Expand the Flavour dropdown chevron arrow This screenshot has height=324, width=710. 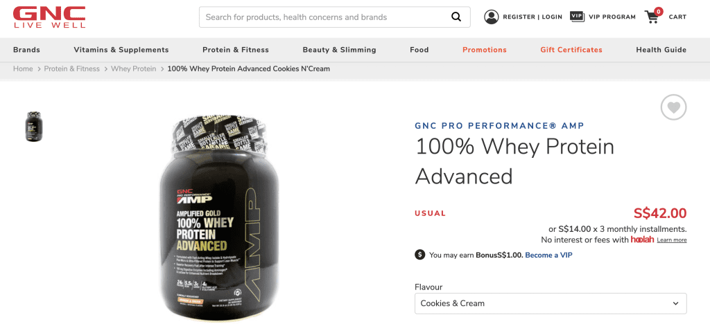click(675, 304)
